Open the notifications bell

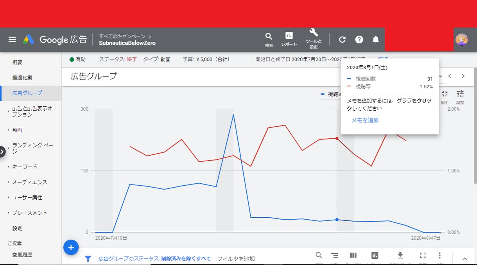pyautogui.click(x=376, y=39)
